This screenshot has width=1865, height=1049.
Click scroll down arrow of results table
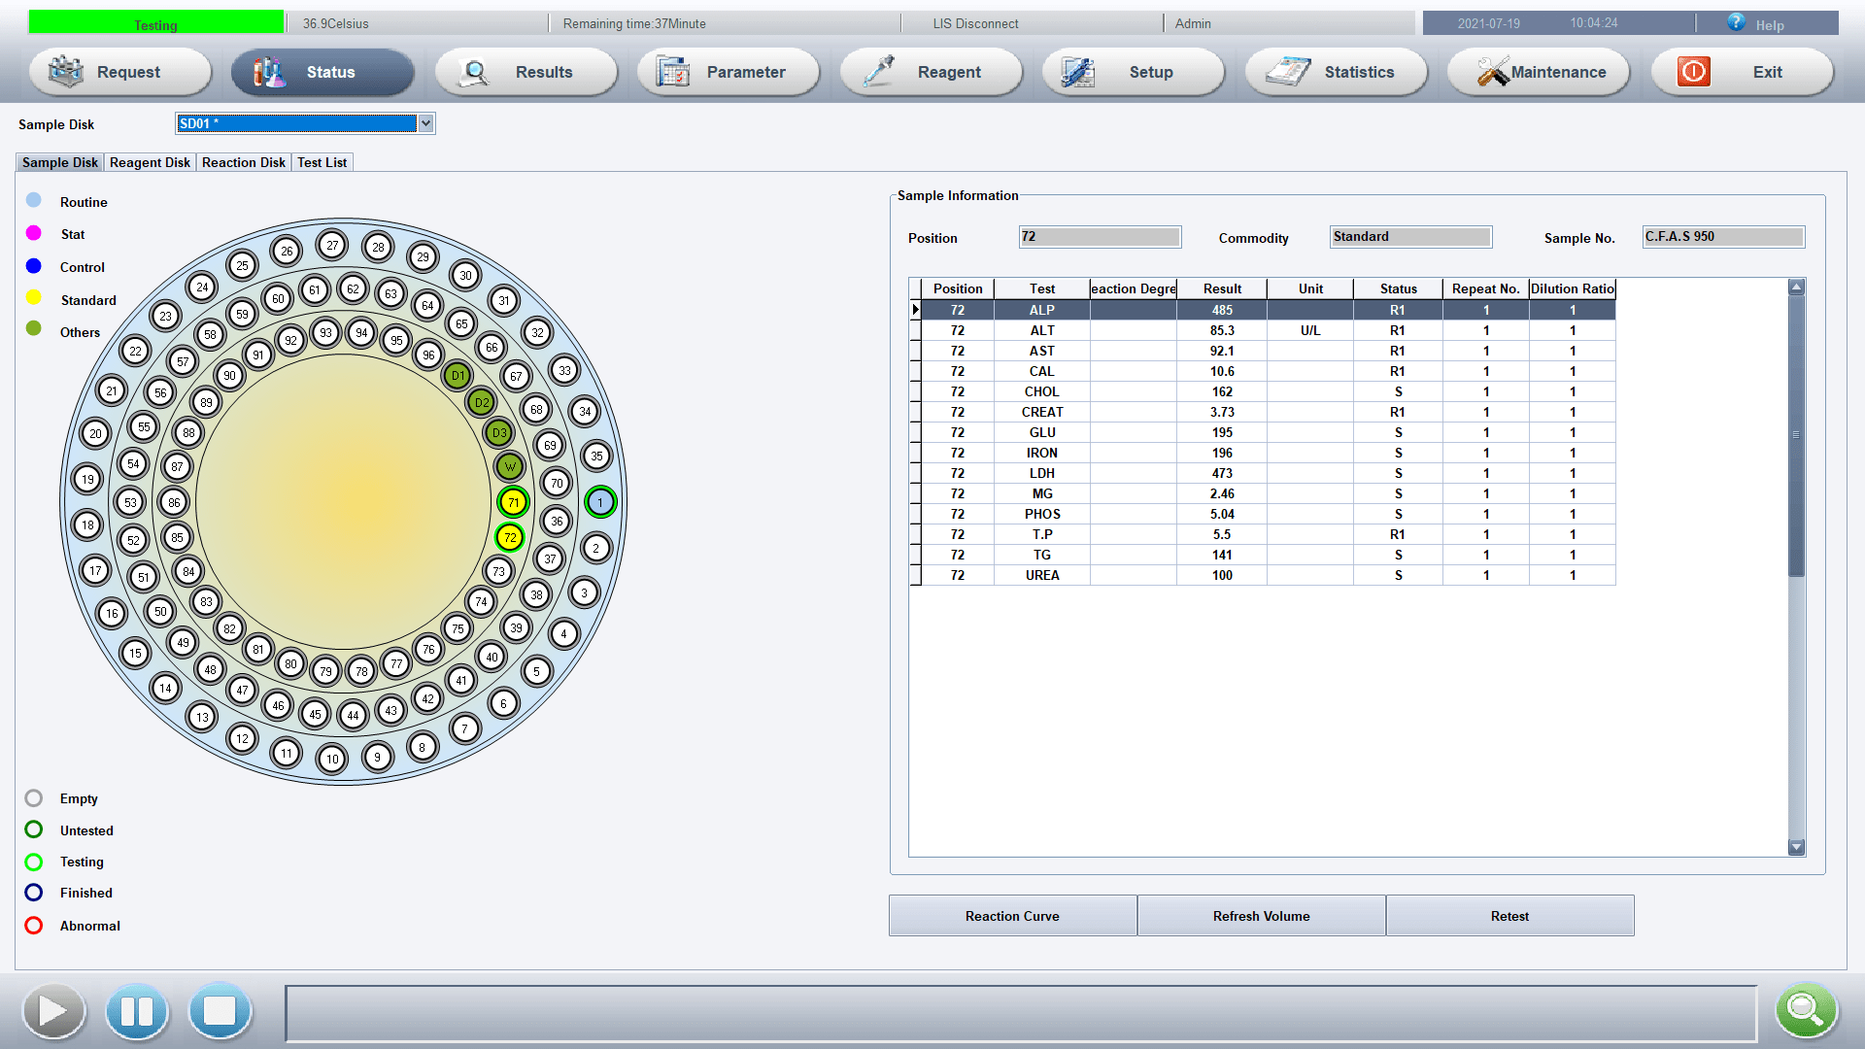click(1796, 847)
